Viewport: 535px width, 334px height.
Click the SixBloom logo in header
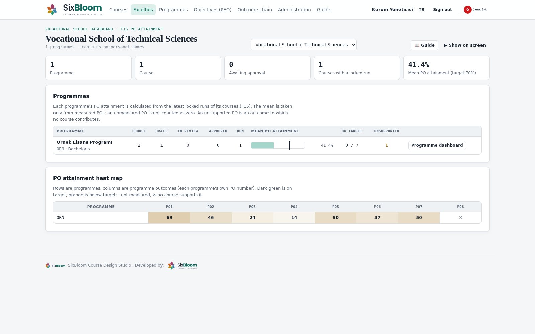pyautogui.click(x=75, y=10)
